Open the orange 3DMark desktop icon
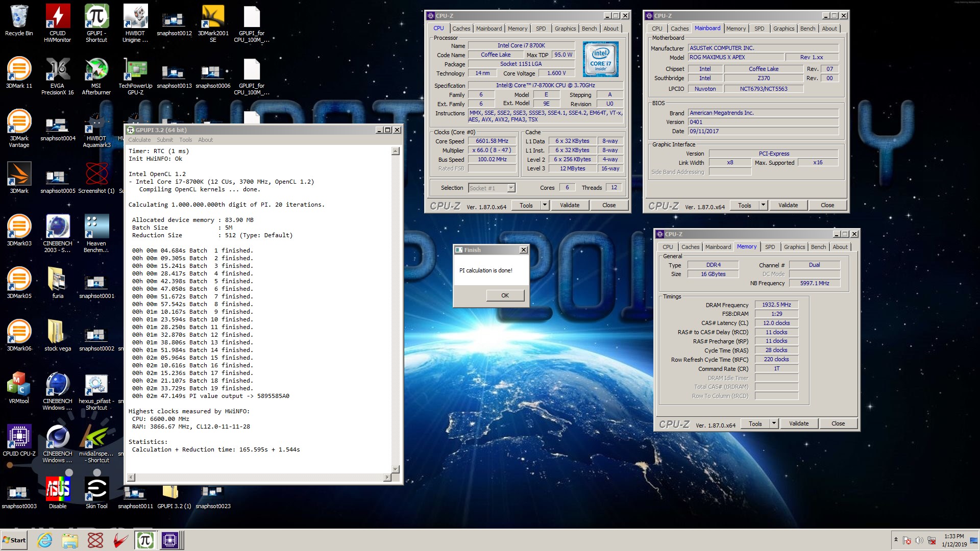The height and width of the screenshot is (551, 980). [19, 178]
